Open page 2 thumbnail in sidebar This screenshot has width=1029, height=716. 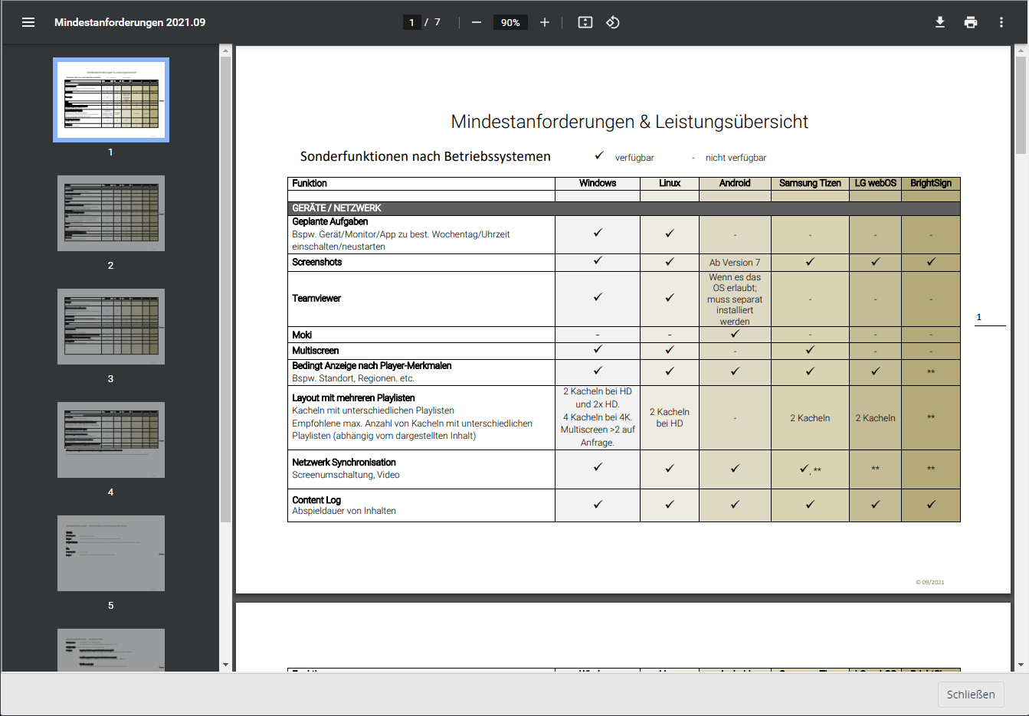111,213
